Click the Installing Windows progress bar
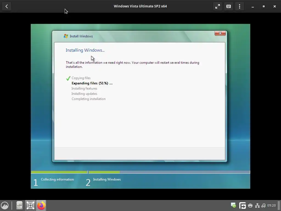 pos(169,172)
